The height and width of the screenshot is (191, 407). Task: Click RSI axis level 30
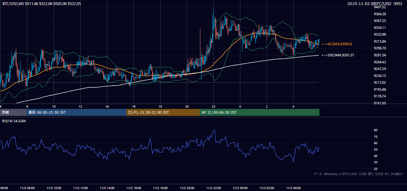tap(376, 162)
